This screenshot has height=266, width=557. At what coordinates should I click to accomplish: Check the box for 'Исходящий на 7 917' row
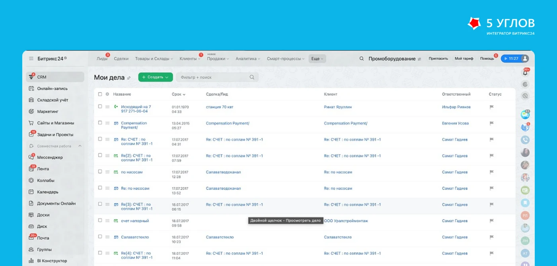(100, 106)
